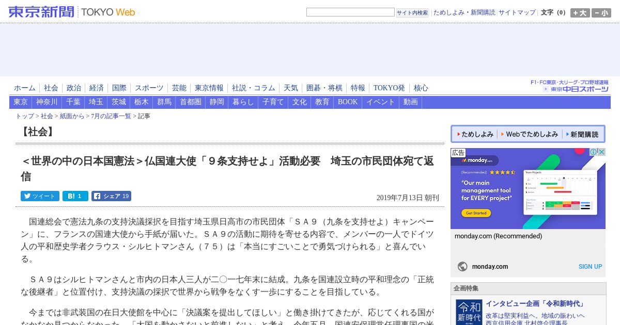Click the Webでためしよみ sidebar button

[530, 134]
